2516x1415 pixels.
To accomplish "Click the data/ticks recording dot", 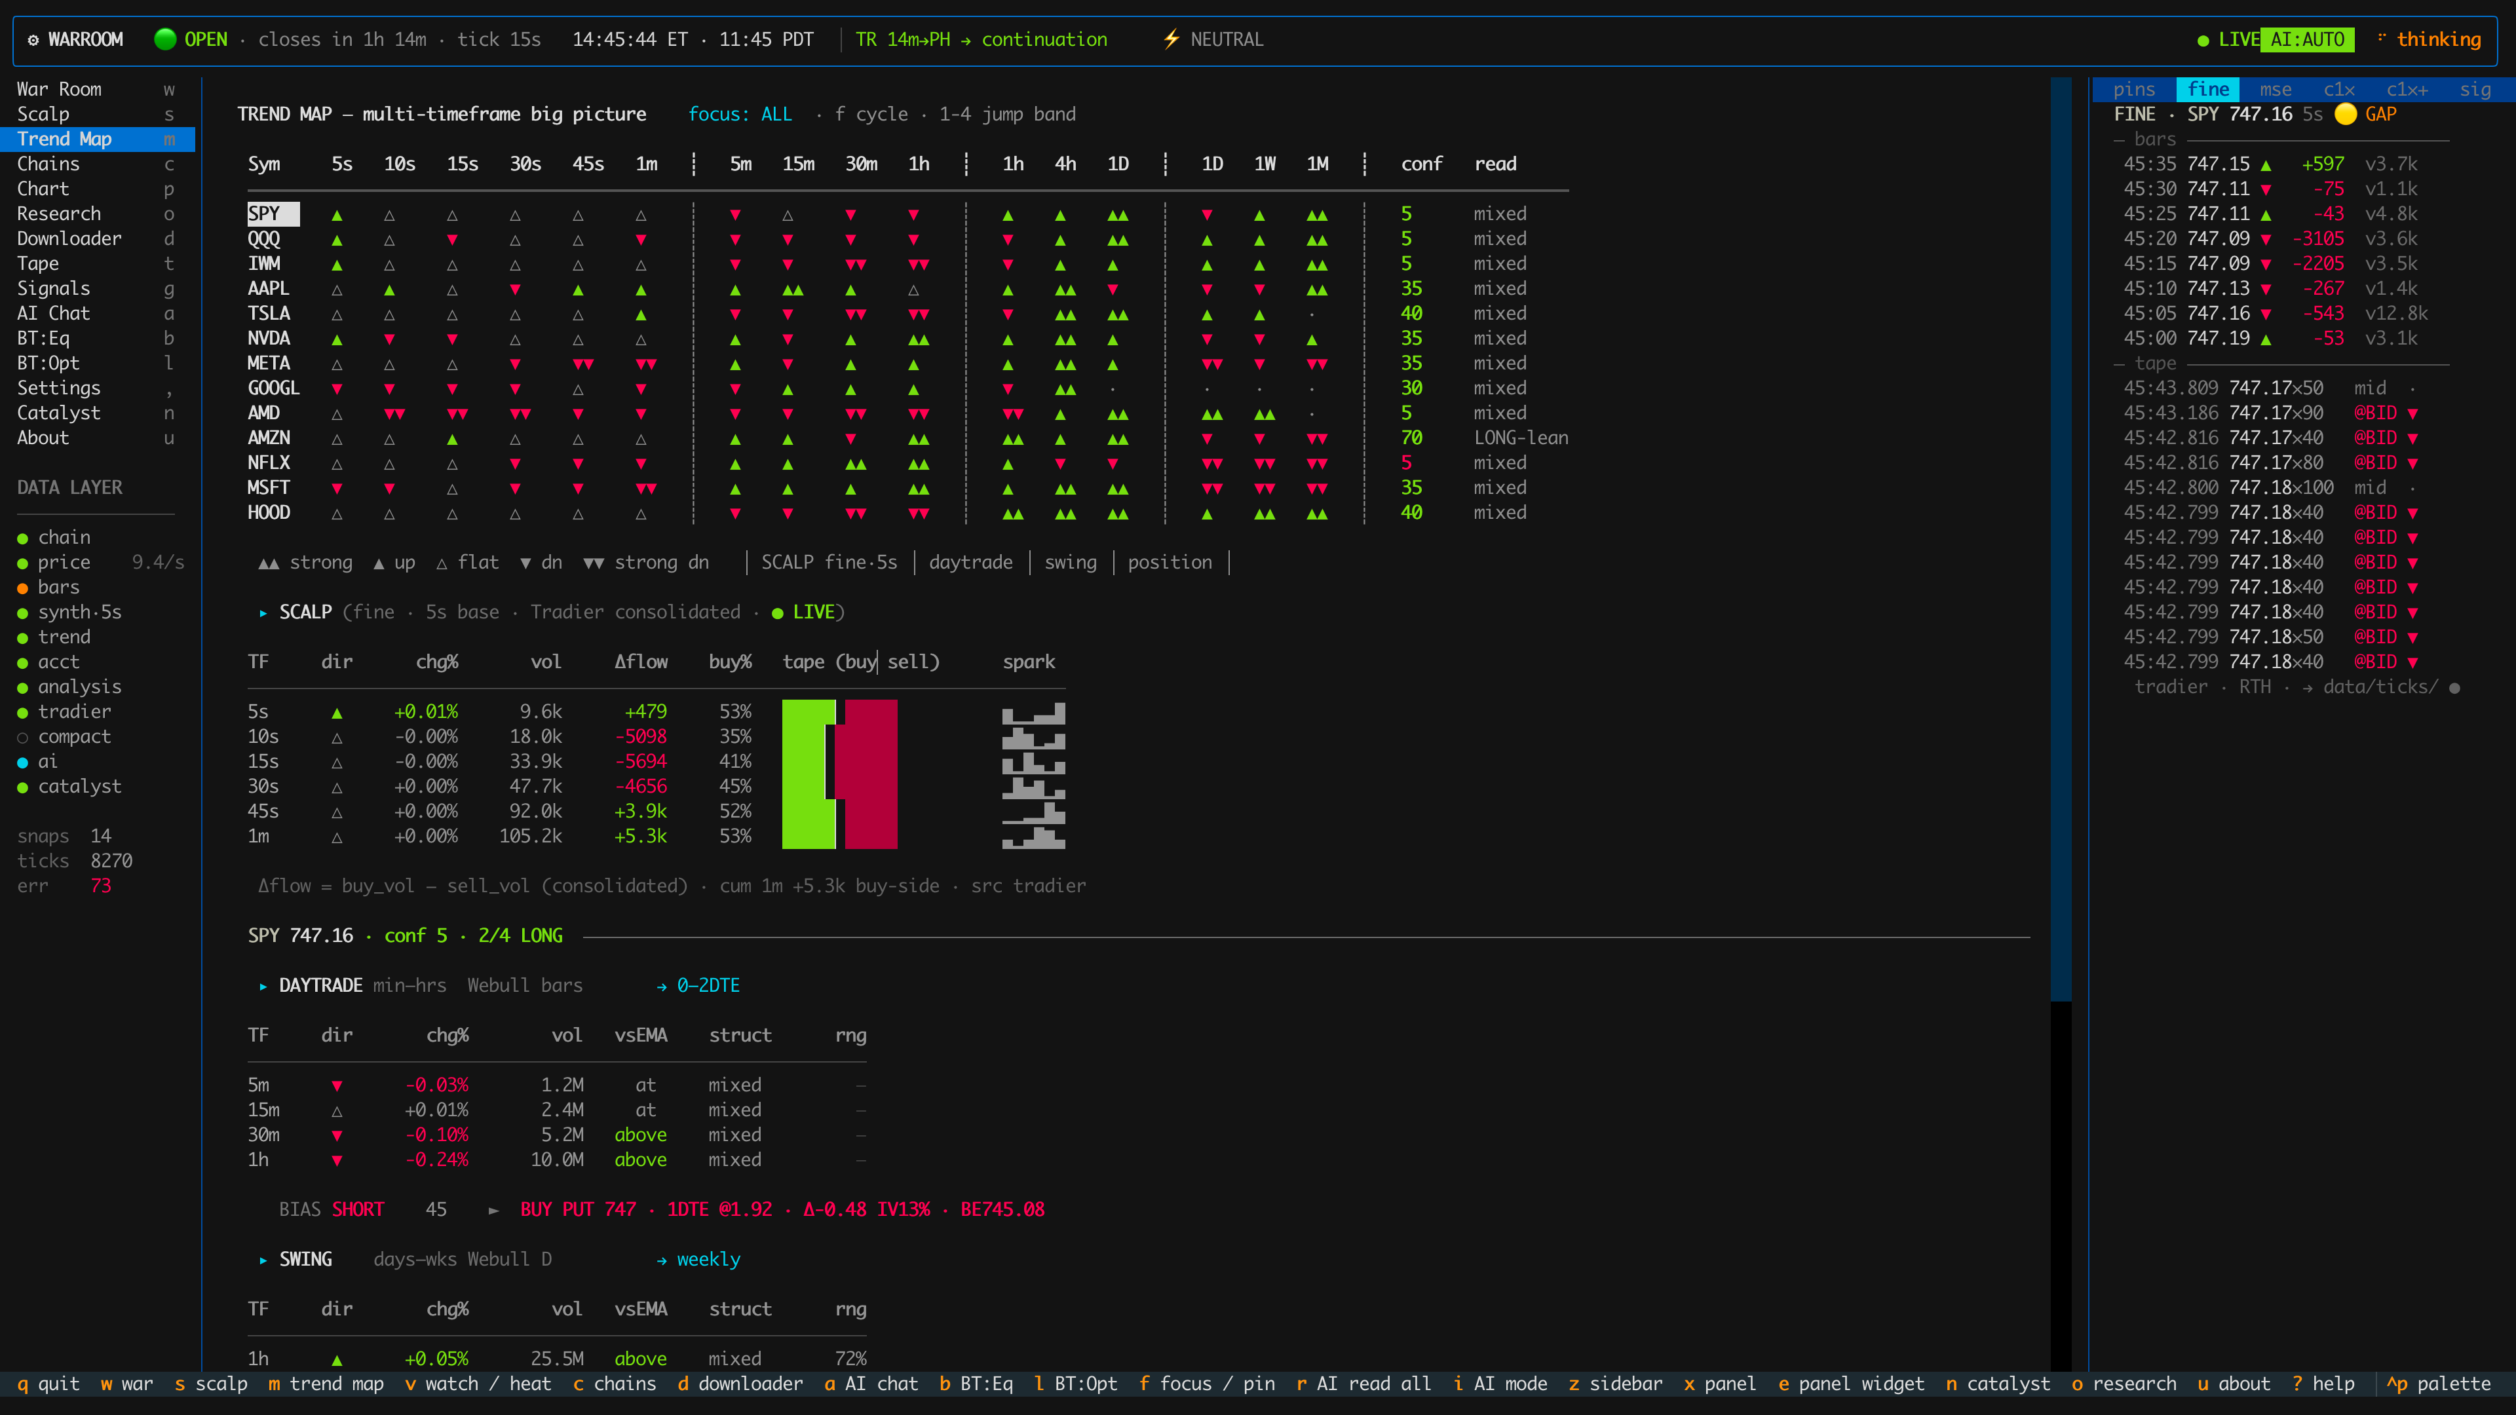I will point(2454,687).
